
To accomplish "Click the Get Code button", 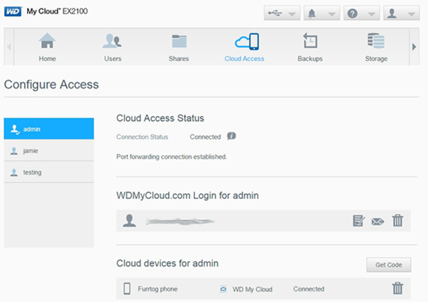I will (389, 265).
